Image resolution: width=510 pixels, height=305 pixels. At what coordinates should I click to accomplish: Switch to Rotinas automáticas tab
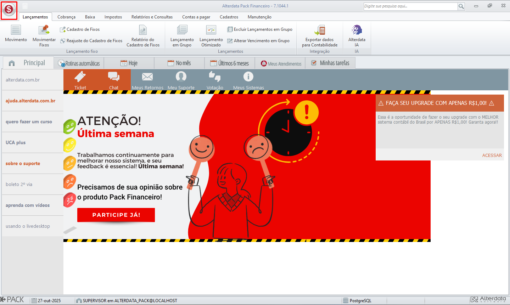point(79,63)
